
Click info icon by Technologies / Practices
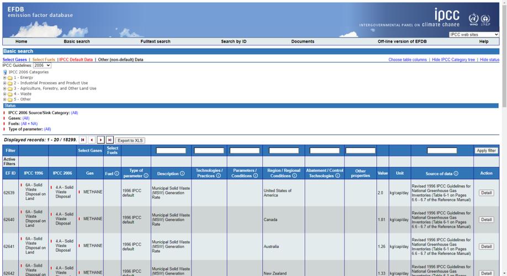219,176
